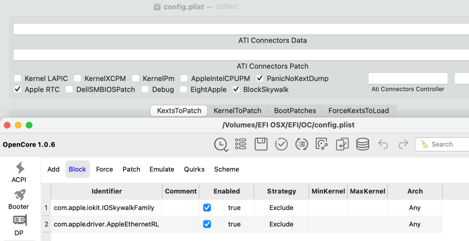The image size is (469, 241).
Task: Switch to the KernelToPatch tab
Action: [x=237, y=110]
